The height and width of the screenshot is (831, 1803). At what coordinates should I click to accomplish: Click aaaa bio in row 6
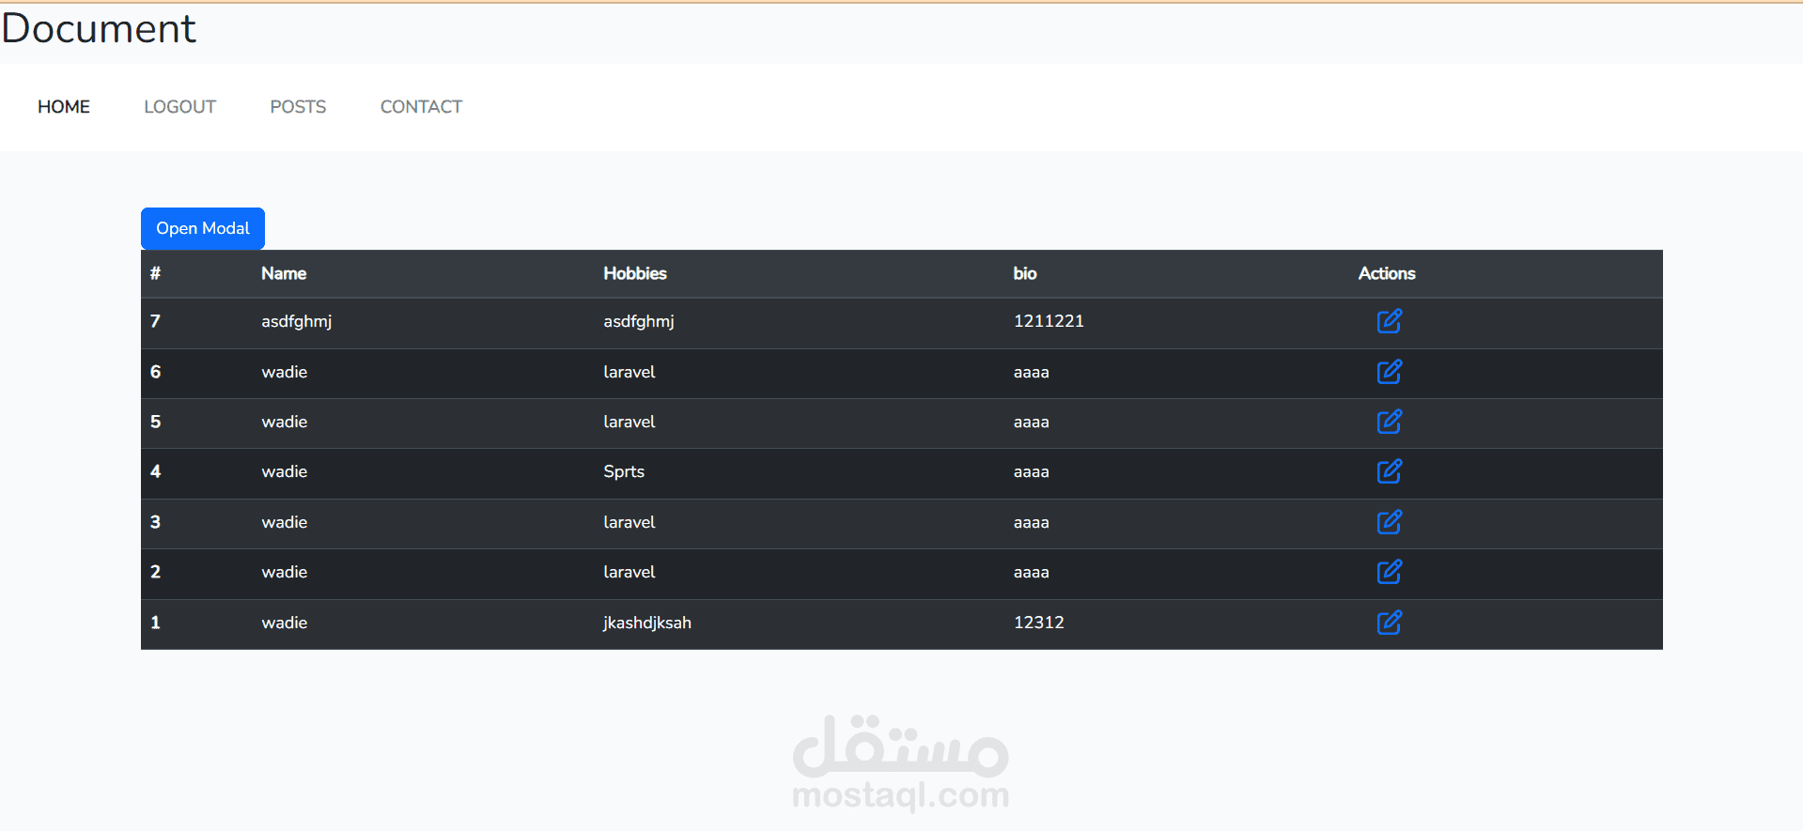click(1032, 373)
